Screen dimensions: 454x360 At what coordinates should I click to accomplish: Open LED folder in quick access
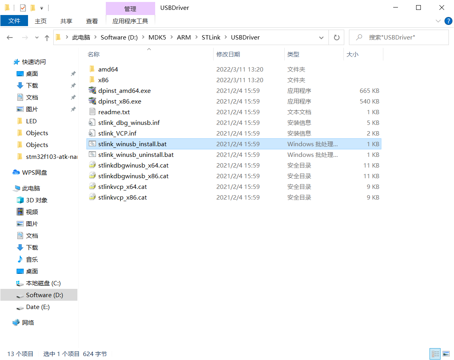pyautogui.click(x=26, y=121)
